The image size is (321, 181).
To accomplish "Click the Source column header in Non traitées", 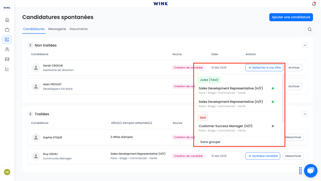I will tap(177, 54).
